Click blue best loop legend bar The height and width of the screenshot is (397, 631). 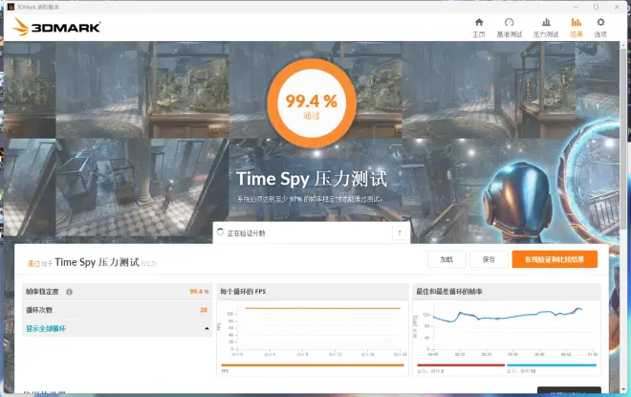point(550,364)
